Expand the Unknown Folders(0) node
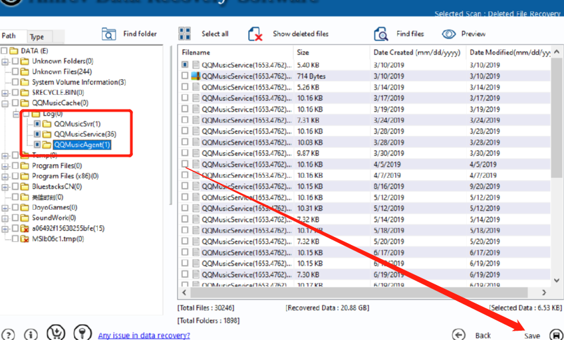The width and height of the screenshot is (564, 340). click(5, 61)
